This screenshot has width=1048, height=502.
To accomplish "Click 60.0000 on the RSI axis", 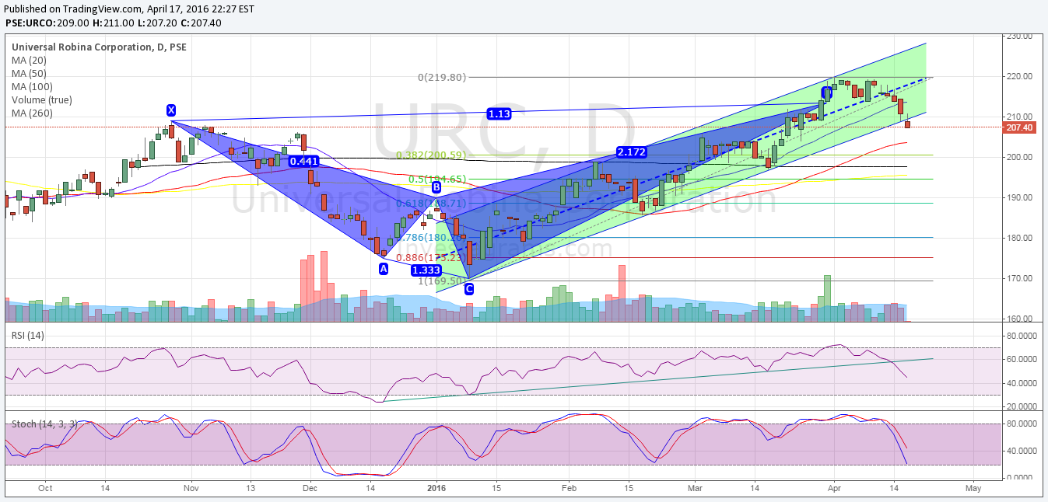I will 1020,360.
